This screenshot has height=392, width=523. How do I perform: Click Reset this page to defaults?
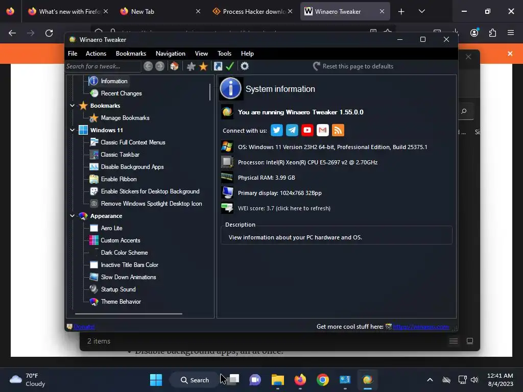[353, 66]
